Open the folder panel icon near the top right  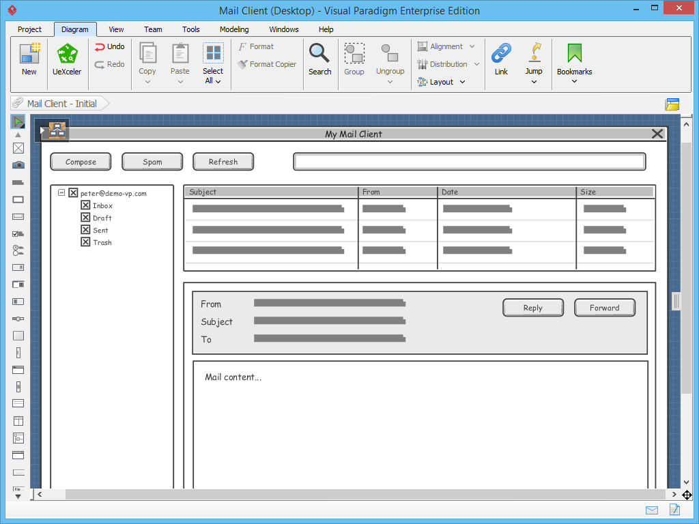click(x=672, y=104)
